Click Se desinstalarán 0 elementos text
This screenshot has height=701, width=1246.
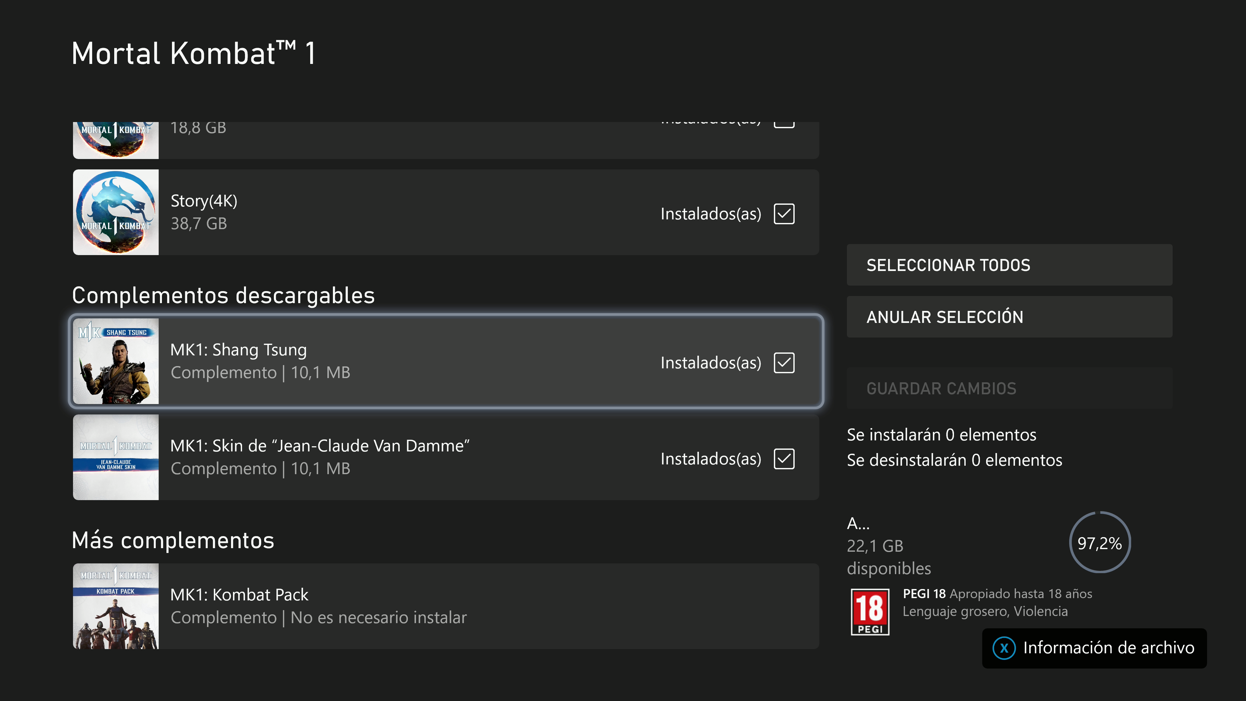click(x=954, y=460)
